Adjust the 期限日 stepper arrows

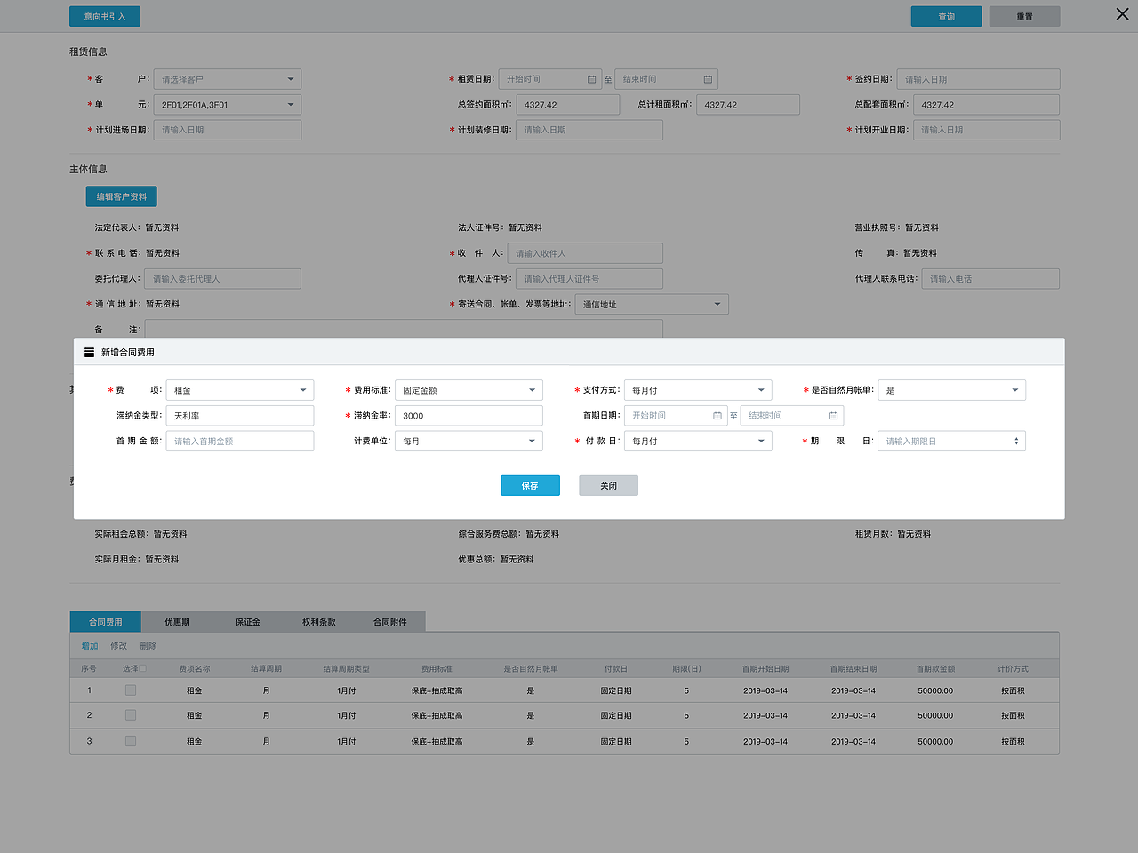pos(1016,442)
